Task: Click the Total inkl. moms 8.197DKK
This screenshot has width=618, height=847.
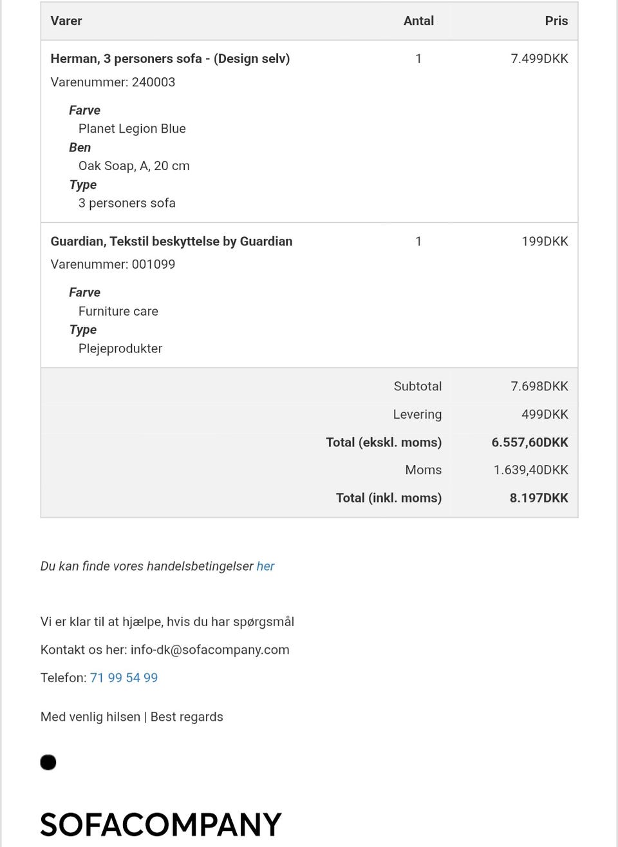Action: tap(539, 498)
